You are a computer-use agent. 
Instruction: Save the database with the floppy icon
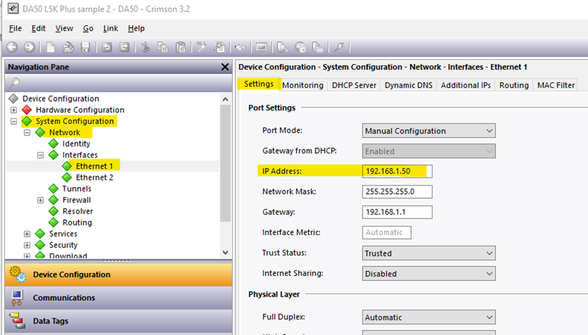tap(85, 47)
